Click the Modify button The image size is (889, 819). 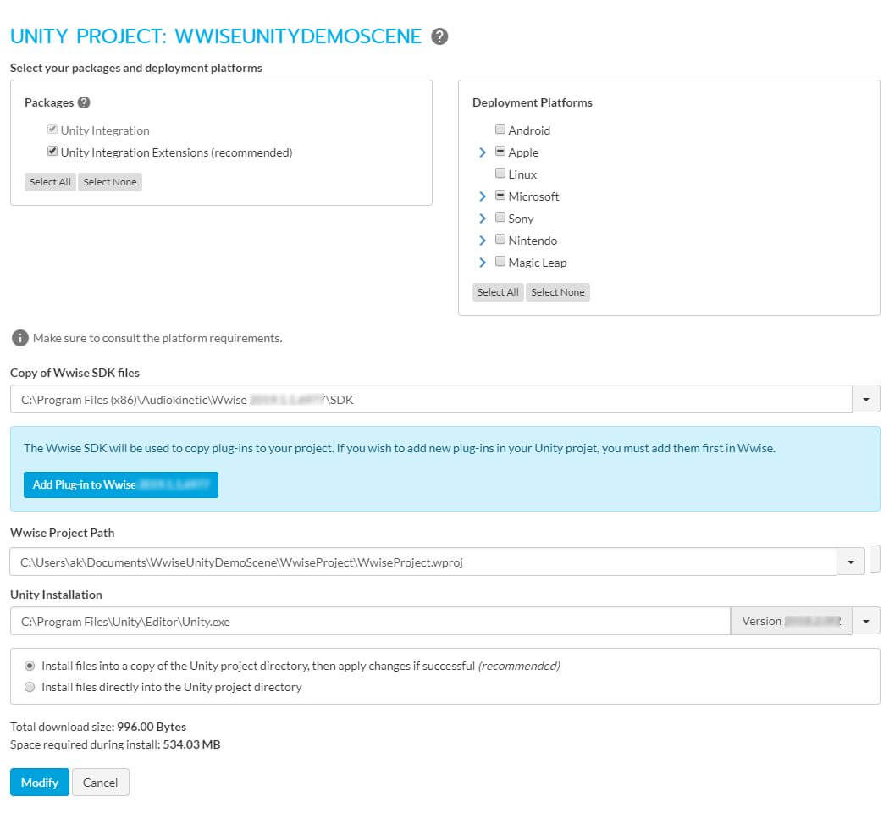40,783
